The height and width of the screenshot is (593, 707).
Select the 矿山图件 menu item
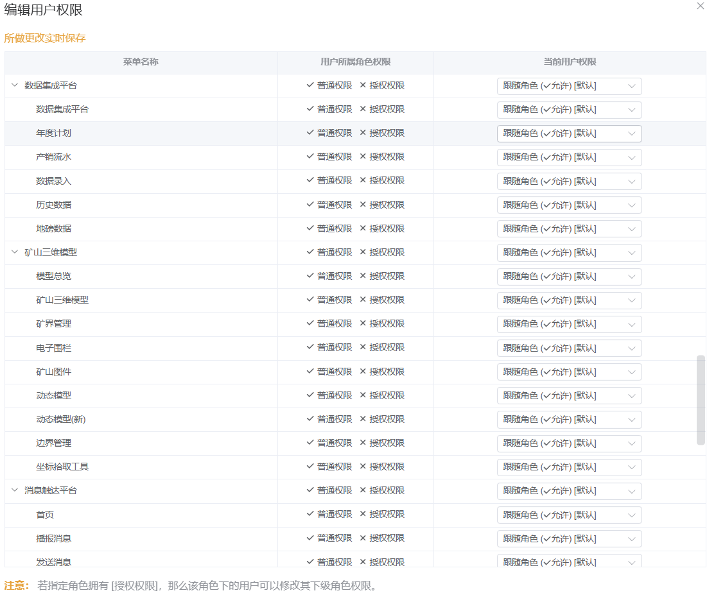[54, 372]
